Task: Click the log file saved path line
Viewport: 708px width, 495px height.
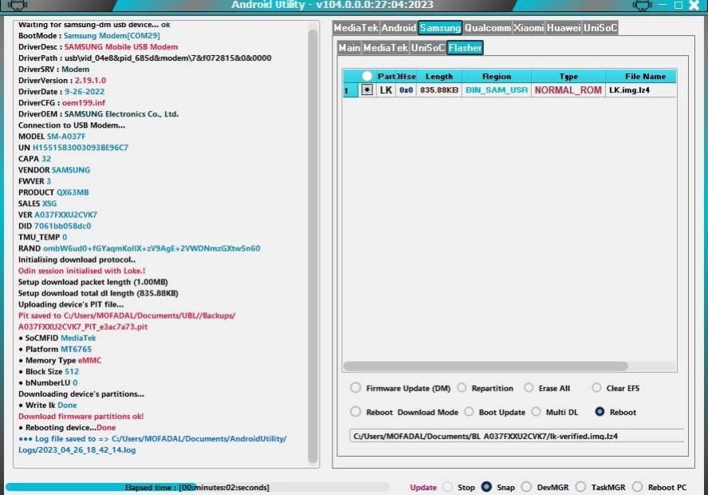Action: pyautogui.click(x=152, y=445)
